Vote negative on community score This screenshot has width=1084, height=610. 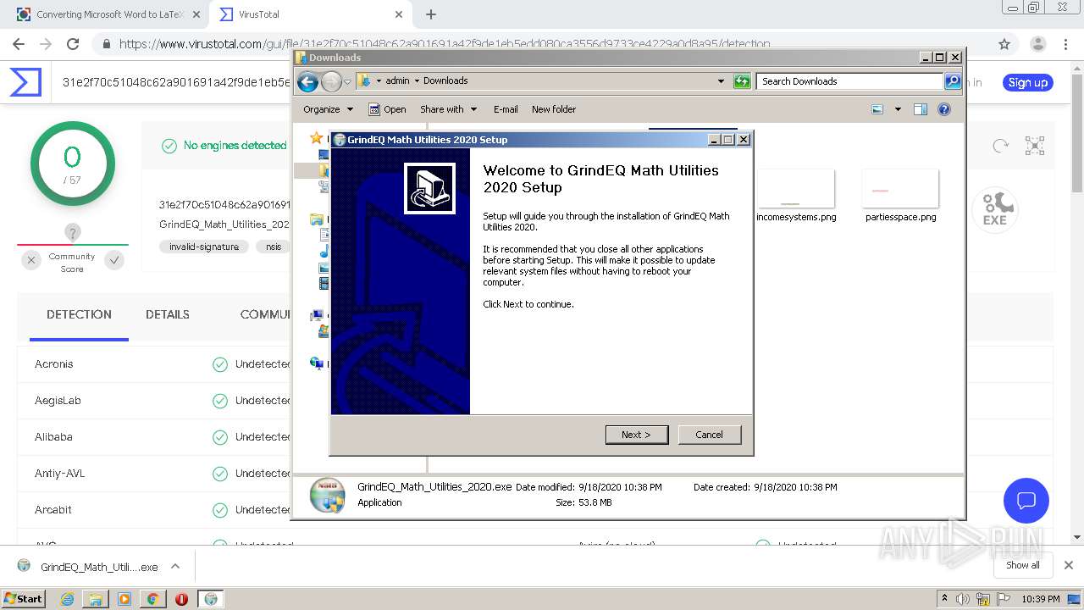pyautogui.click(x=31, y=260)
